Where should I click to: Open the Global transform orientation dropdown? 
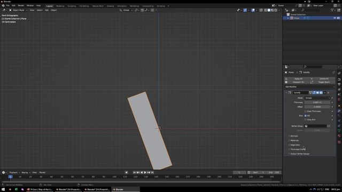pos(126,10)
